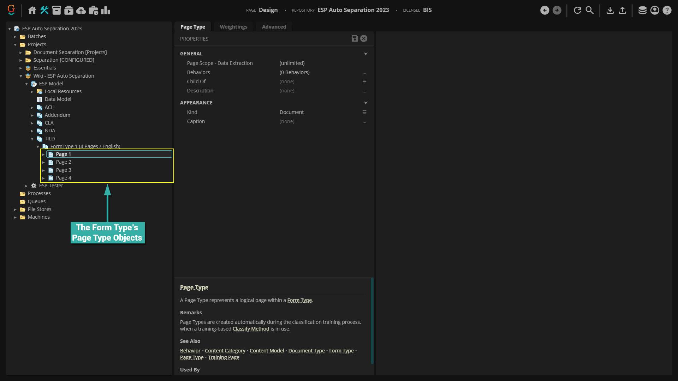678x381 pixels.
Task: Open the Classify Method help link
Action: 251,329
